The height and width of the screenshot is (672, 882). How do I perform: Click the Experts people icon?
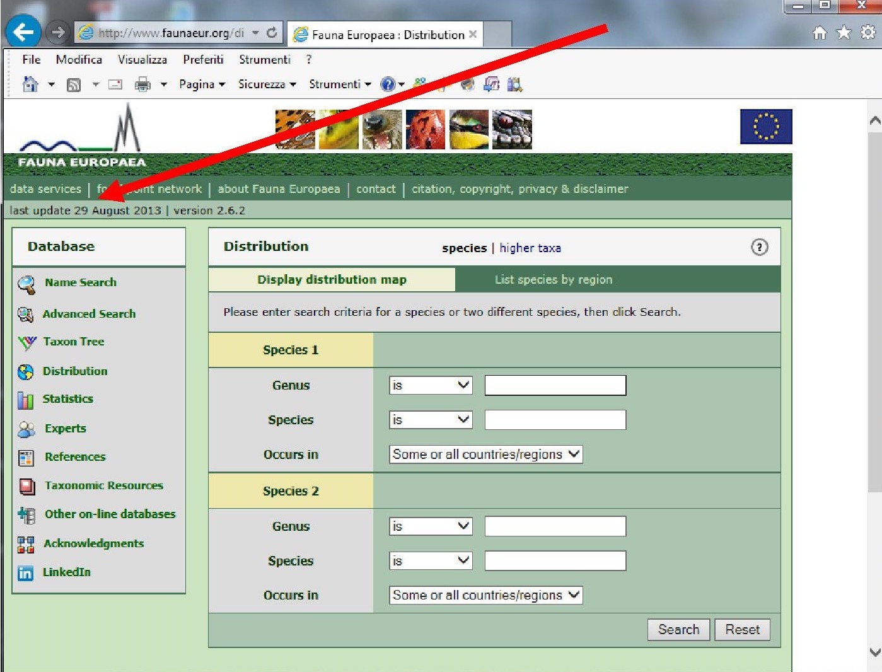26,429
